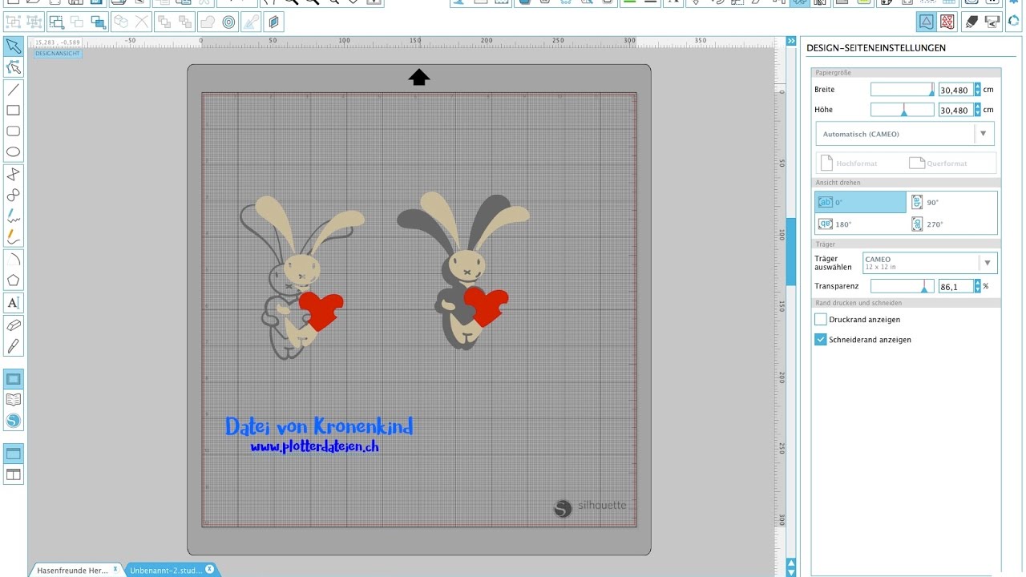
Task: Click the DESIGNANSICHT label button
Action: (57, 54)
